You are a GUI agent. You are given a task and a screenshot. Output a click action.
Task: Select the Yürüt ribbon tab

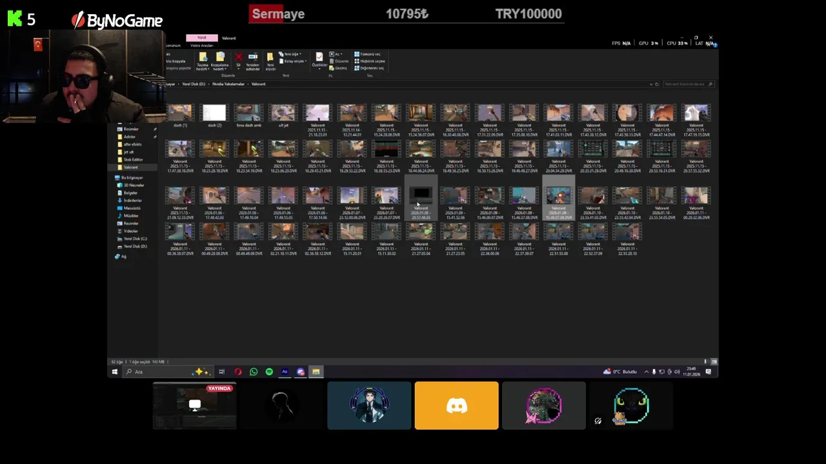tap(201, 38)
